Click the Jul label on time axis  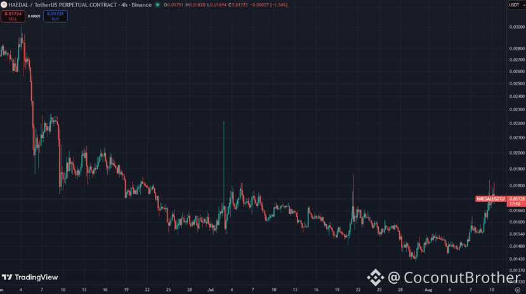[x=211, y=290]
